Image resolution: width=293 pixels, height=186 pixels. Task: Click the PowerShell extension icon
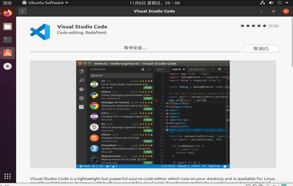point(94,149)
